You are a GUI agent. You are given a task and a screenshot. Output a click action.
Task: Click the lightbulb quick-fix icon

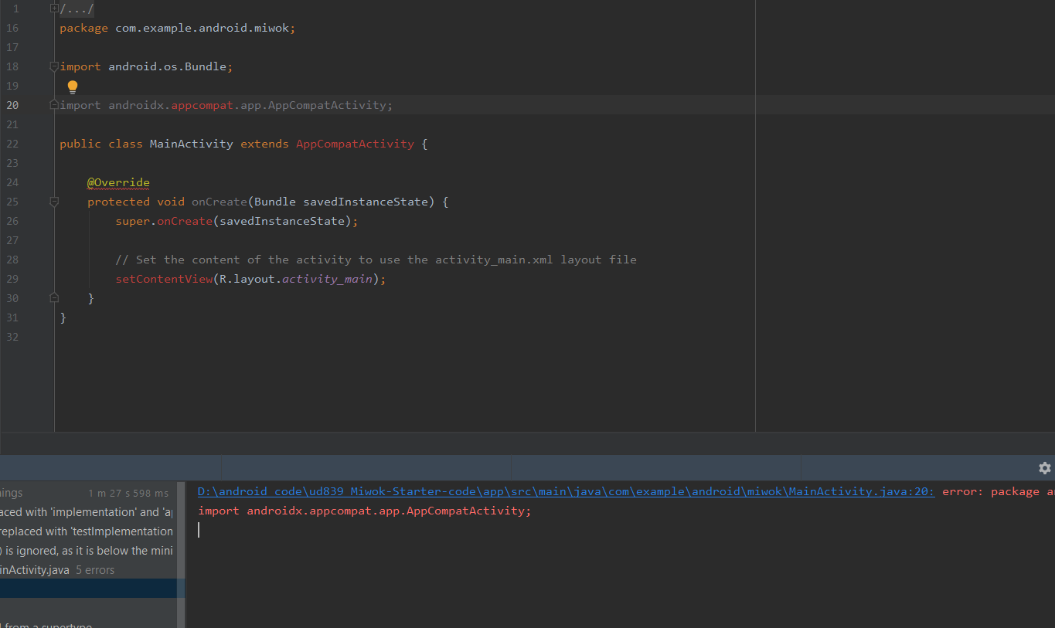click(x=72, y=87)
